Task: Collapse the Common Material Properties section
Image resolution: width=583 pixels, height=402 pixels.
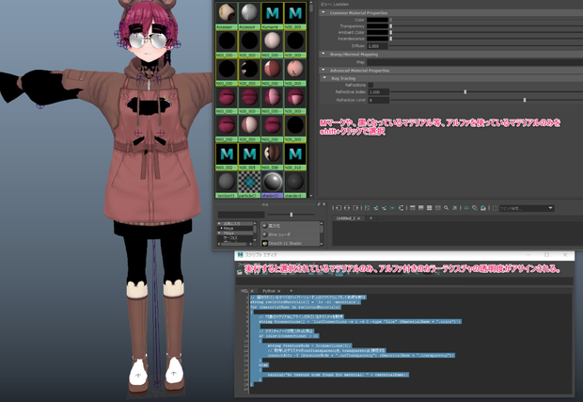Action: point(323,12)
